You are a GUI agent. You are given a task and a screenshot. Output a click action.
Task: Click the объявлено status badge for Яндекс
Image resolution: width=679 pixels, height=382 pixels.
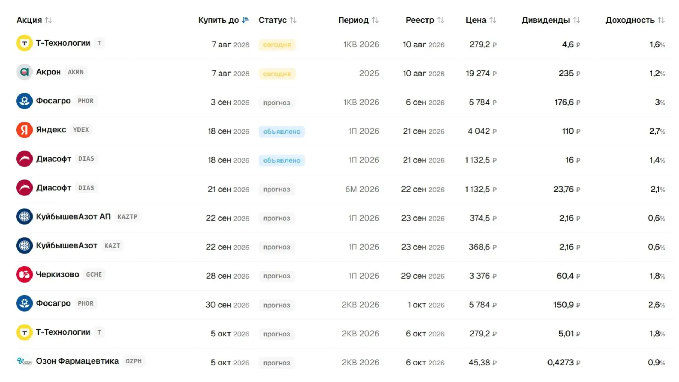pyautogui.click(x=282, y=132)
